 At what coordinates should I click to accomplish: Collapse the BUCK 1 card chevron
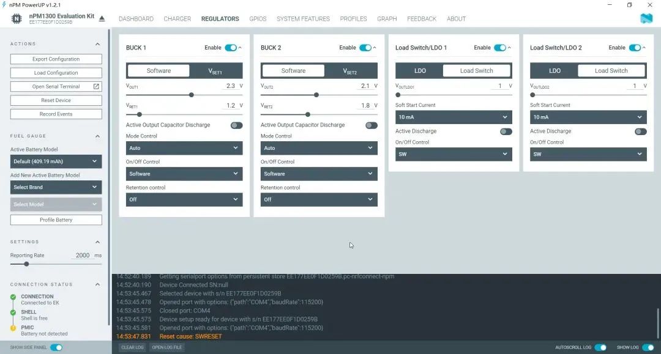[240, 48]
